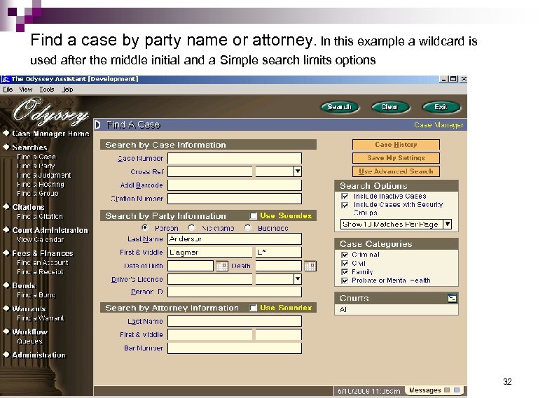This screenshot has height=398, width=545.
Task: Go to Find a Hearing
Action: [x=41, y=184]
